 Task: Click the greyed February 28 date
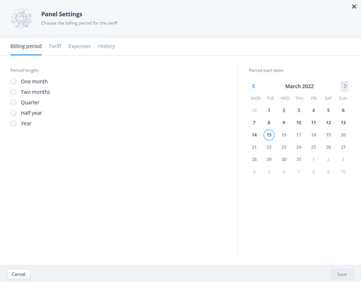(254, 110)
